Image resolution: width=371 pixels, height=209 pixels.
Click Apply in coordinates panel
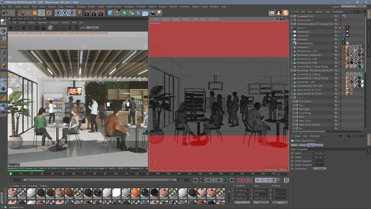pyautogui.click(x=280, y=202)
